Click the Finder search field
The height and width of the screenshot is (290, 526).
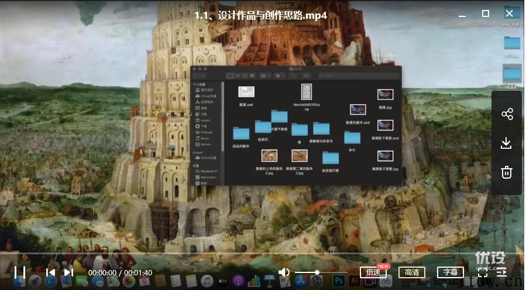pos(357,76)
